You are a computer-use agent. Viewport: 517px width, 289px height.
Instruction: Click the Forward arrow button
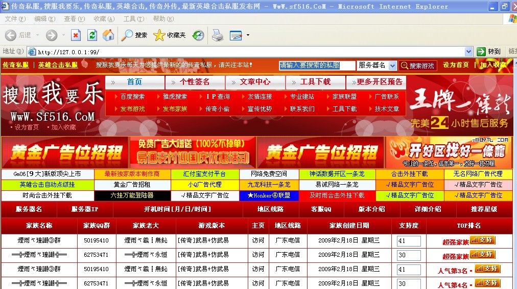[x=51, y=35]
